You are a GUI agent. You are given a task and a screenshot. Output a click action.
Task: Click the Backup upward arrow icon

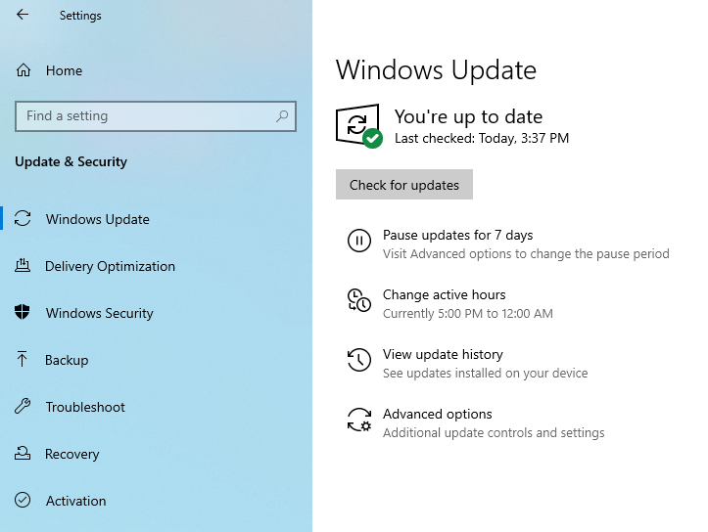22,359
